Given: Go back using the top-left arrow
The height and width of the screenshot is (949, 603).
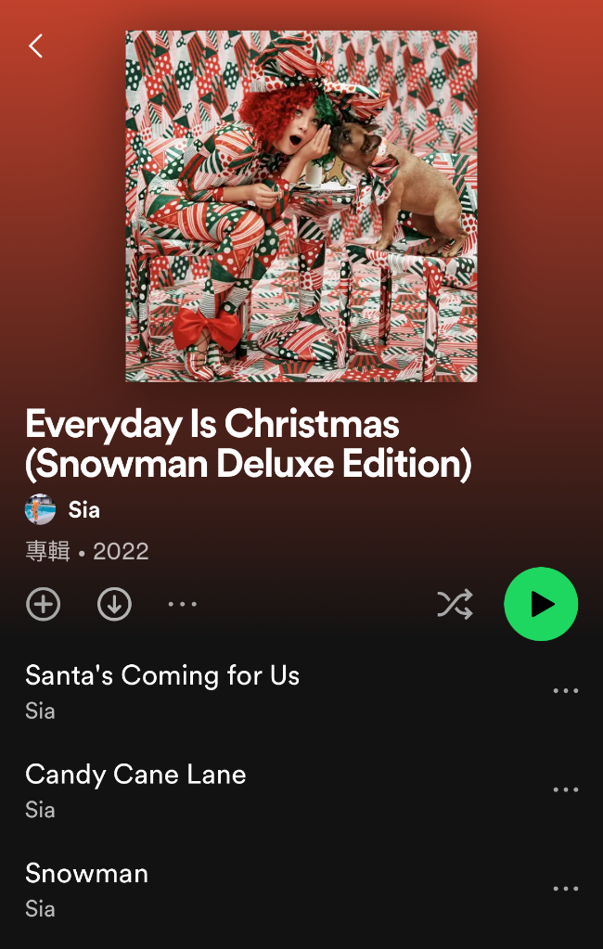Looking at the screenshot, I should pyautogui.click(x=36, y=45).
